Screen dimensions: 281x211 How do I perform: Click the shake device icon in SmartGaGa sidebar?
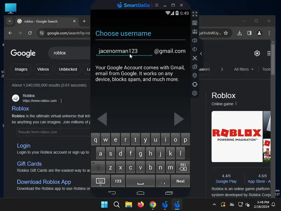point(195,84)
